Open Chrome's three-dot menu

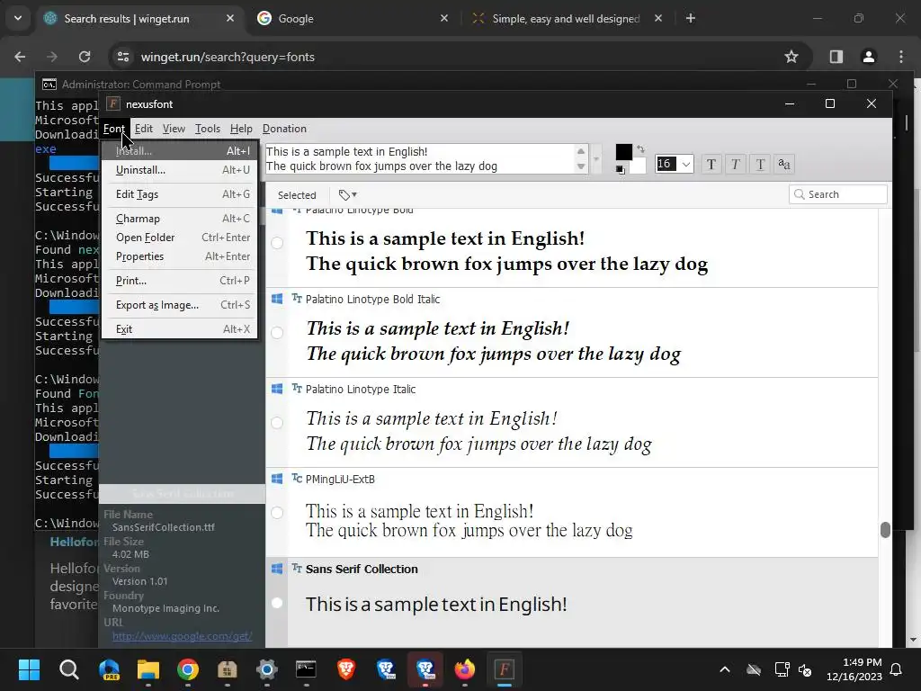901,57
